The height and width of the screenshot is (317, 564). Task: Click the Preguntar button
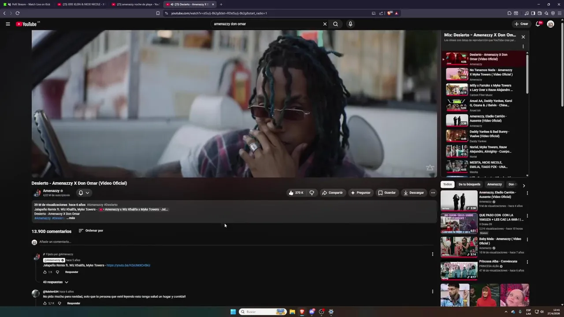(360, 192)
